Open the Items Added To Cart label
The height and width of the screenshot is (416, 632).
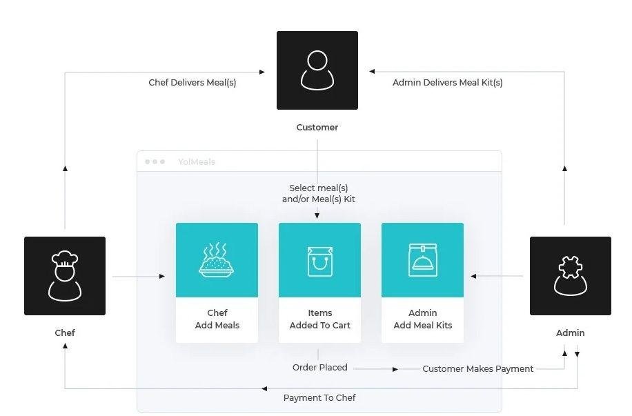click(319, 319)
